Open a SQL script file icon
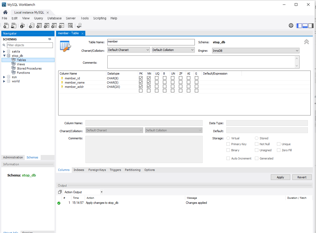This screenshot has width=316, height=233. 14,25
